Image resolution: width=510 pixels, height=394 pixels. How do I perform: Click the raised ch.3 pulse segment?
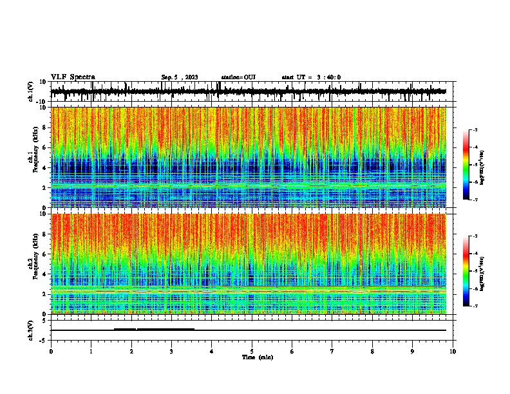pos(154,329)
